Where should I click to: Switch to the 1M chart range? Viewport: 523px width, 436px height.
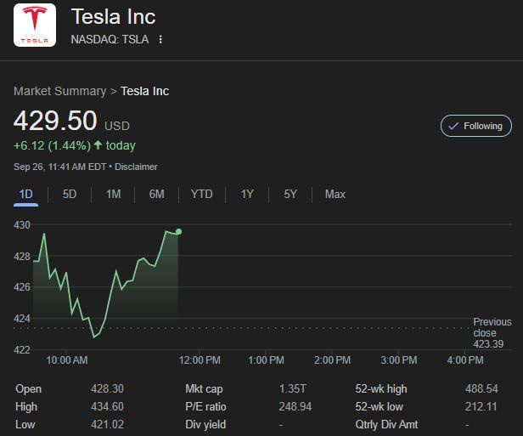[113, 194]
